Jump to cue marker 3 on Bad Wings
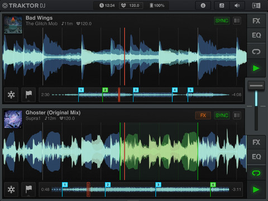 (136, 90)
